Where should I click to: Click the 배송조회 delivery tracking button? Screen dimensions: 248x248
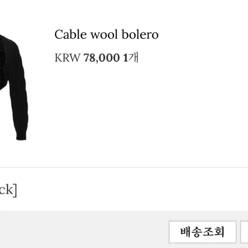pos(203,232)
